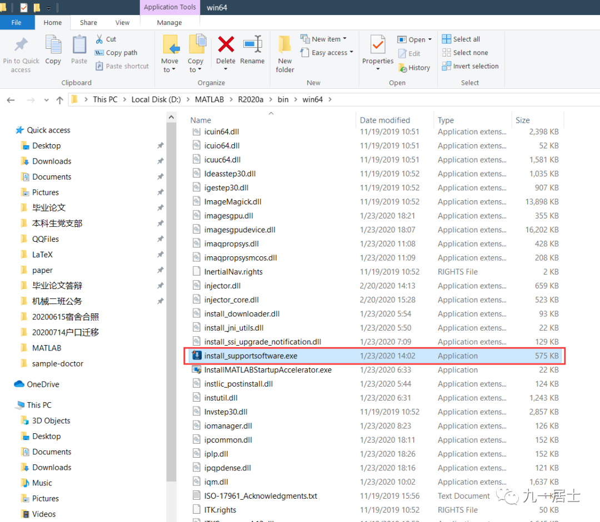Switch to the View tab
This screenshot has width=600, height=522.
tap(122, 22)
